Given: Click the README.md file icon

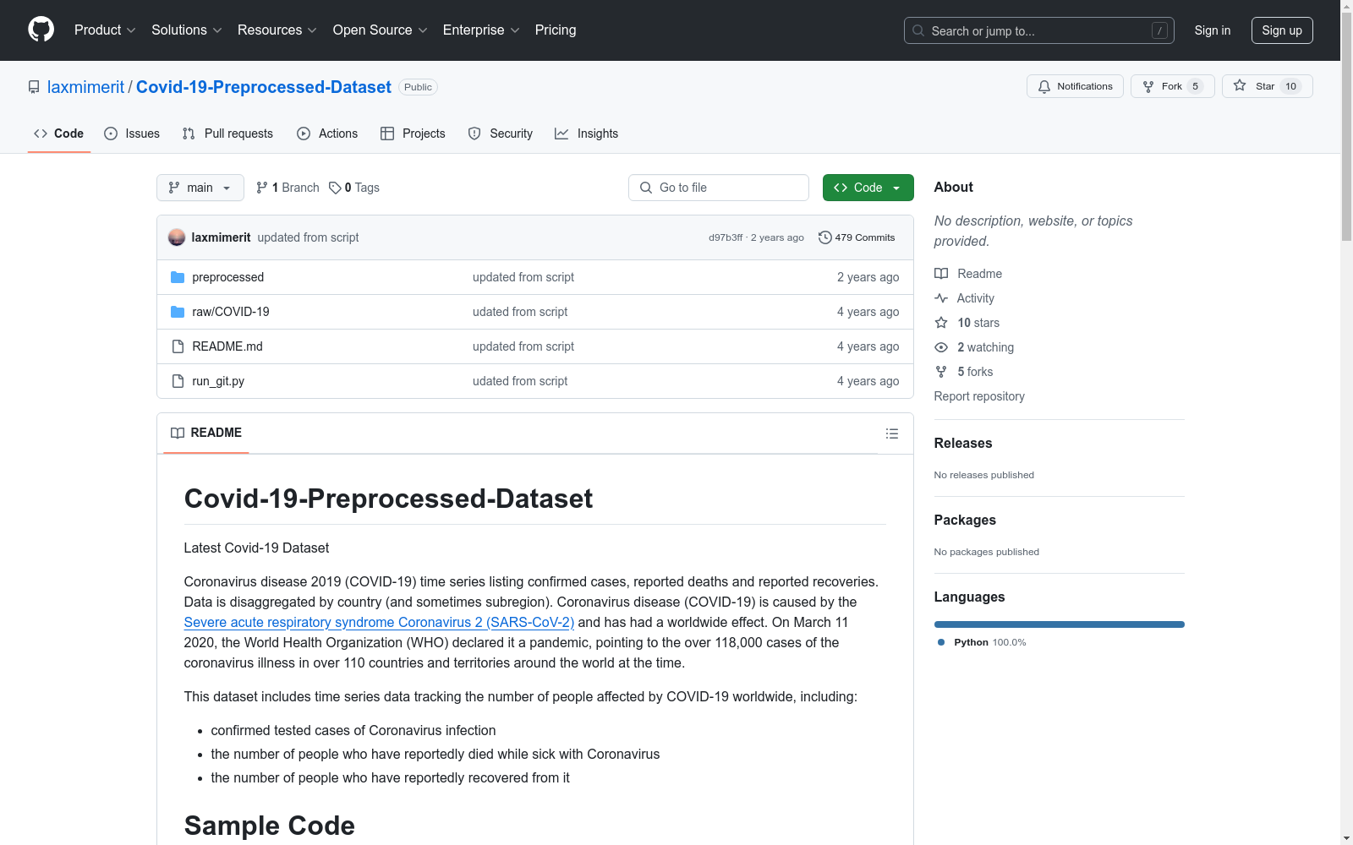Looking at the screenshot, I should [178, 346].
